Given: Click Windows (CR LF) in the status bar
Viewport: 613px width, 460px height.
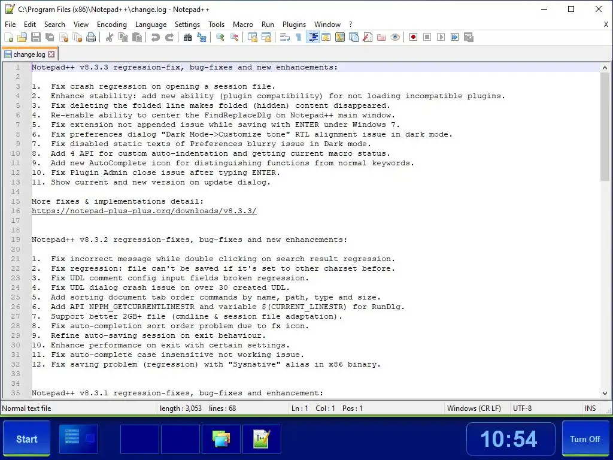Looking at the screenshot, I should tap(474, 408).
